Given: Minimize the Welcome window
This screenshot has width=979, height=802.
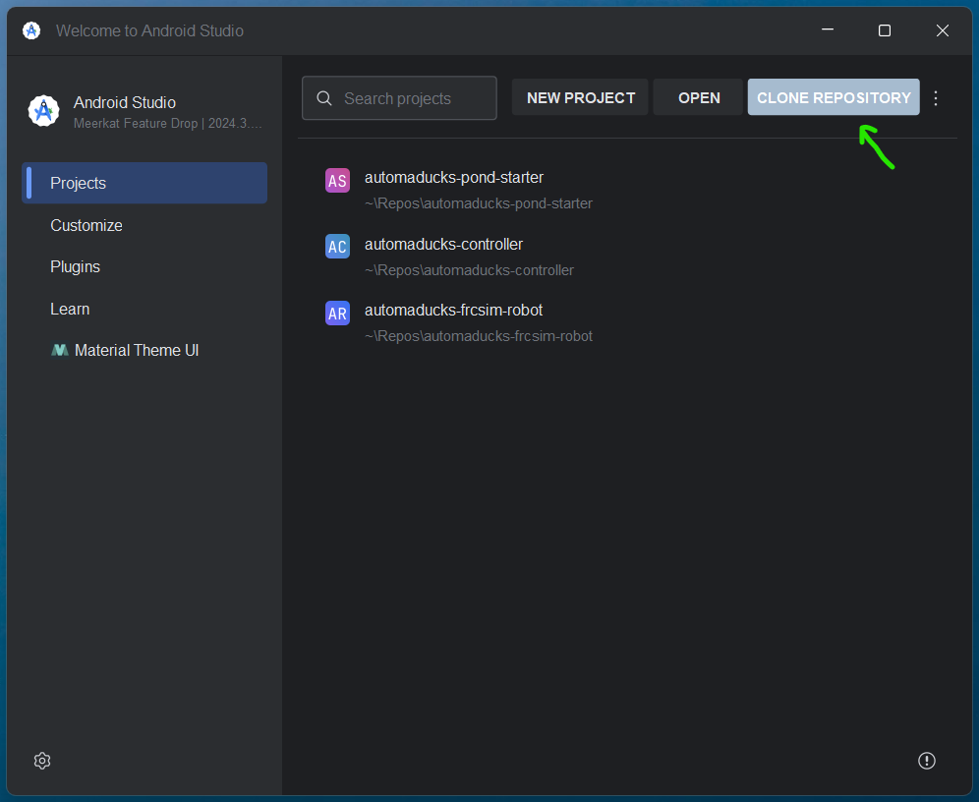Looking at the screenshot, I should tap(828, 29).
